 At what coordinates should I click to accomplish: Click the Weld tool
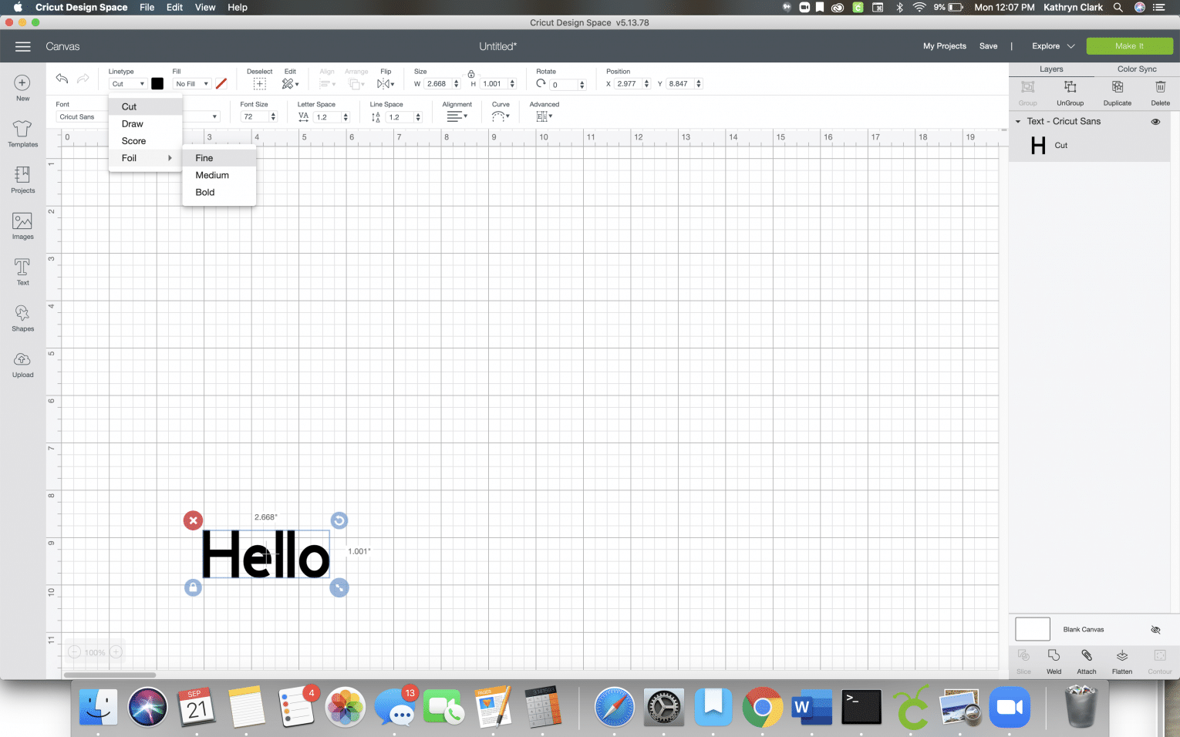coord(1054,655)
